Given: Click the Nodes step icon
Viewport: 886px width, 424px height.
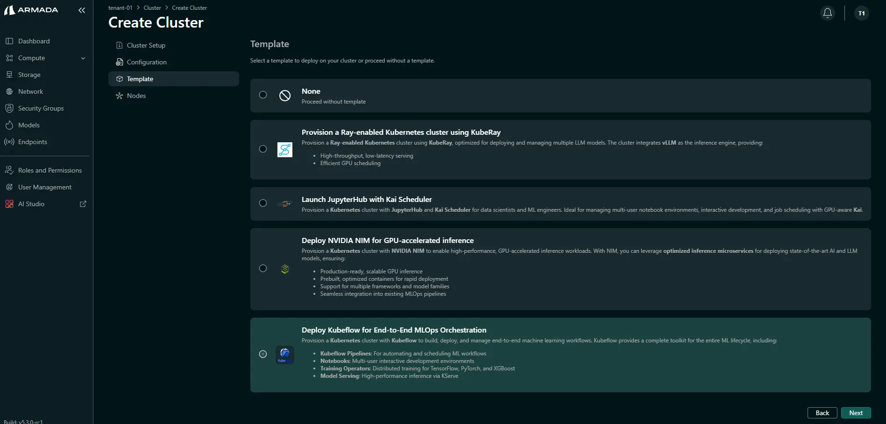Looking at the screenshot, I should (120, 96).
